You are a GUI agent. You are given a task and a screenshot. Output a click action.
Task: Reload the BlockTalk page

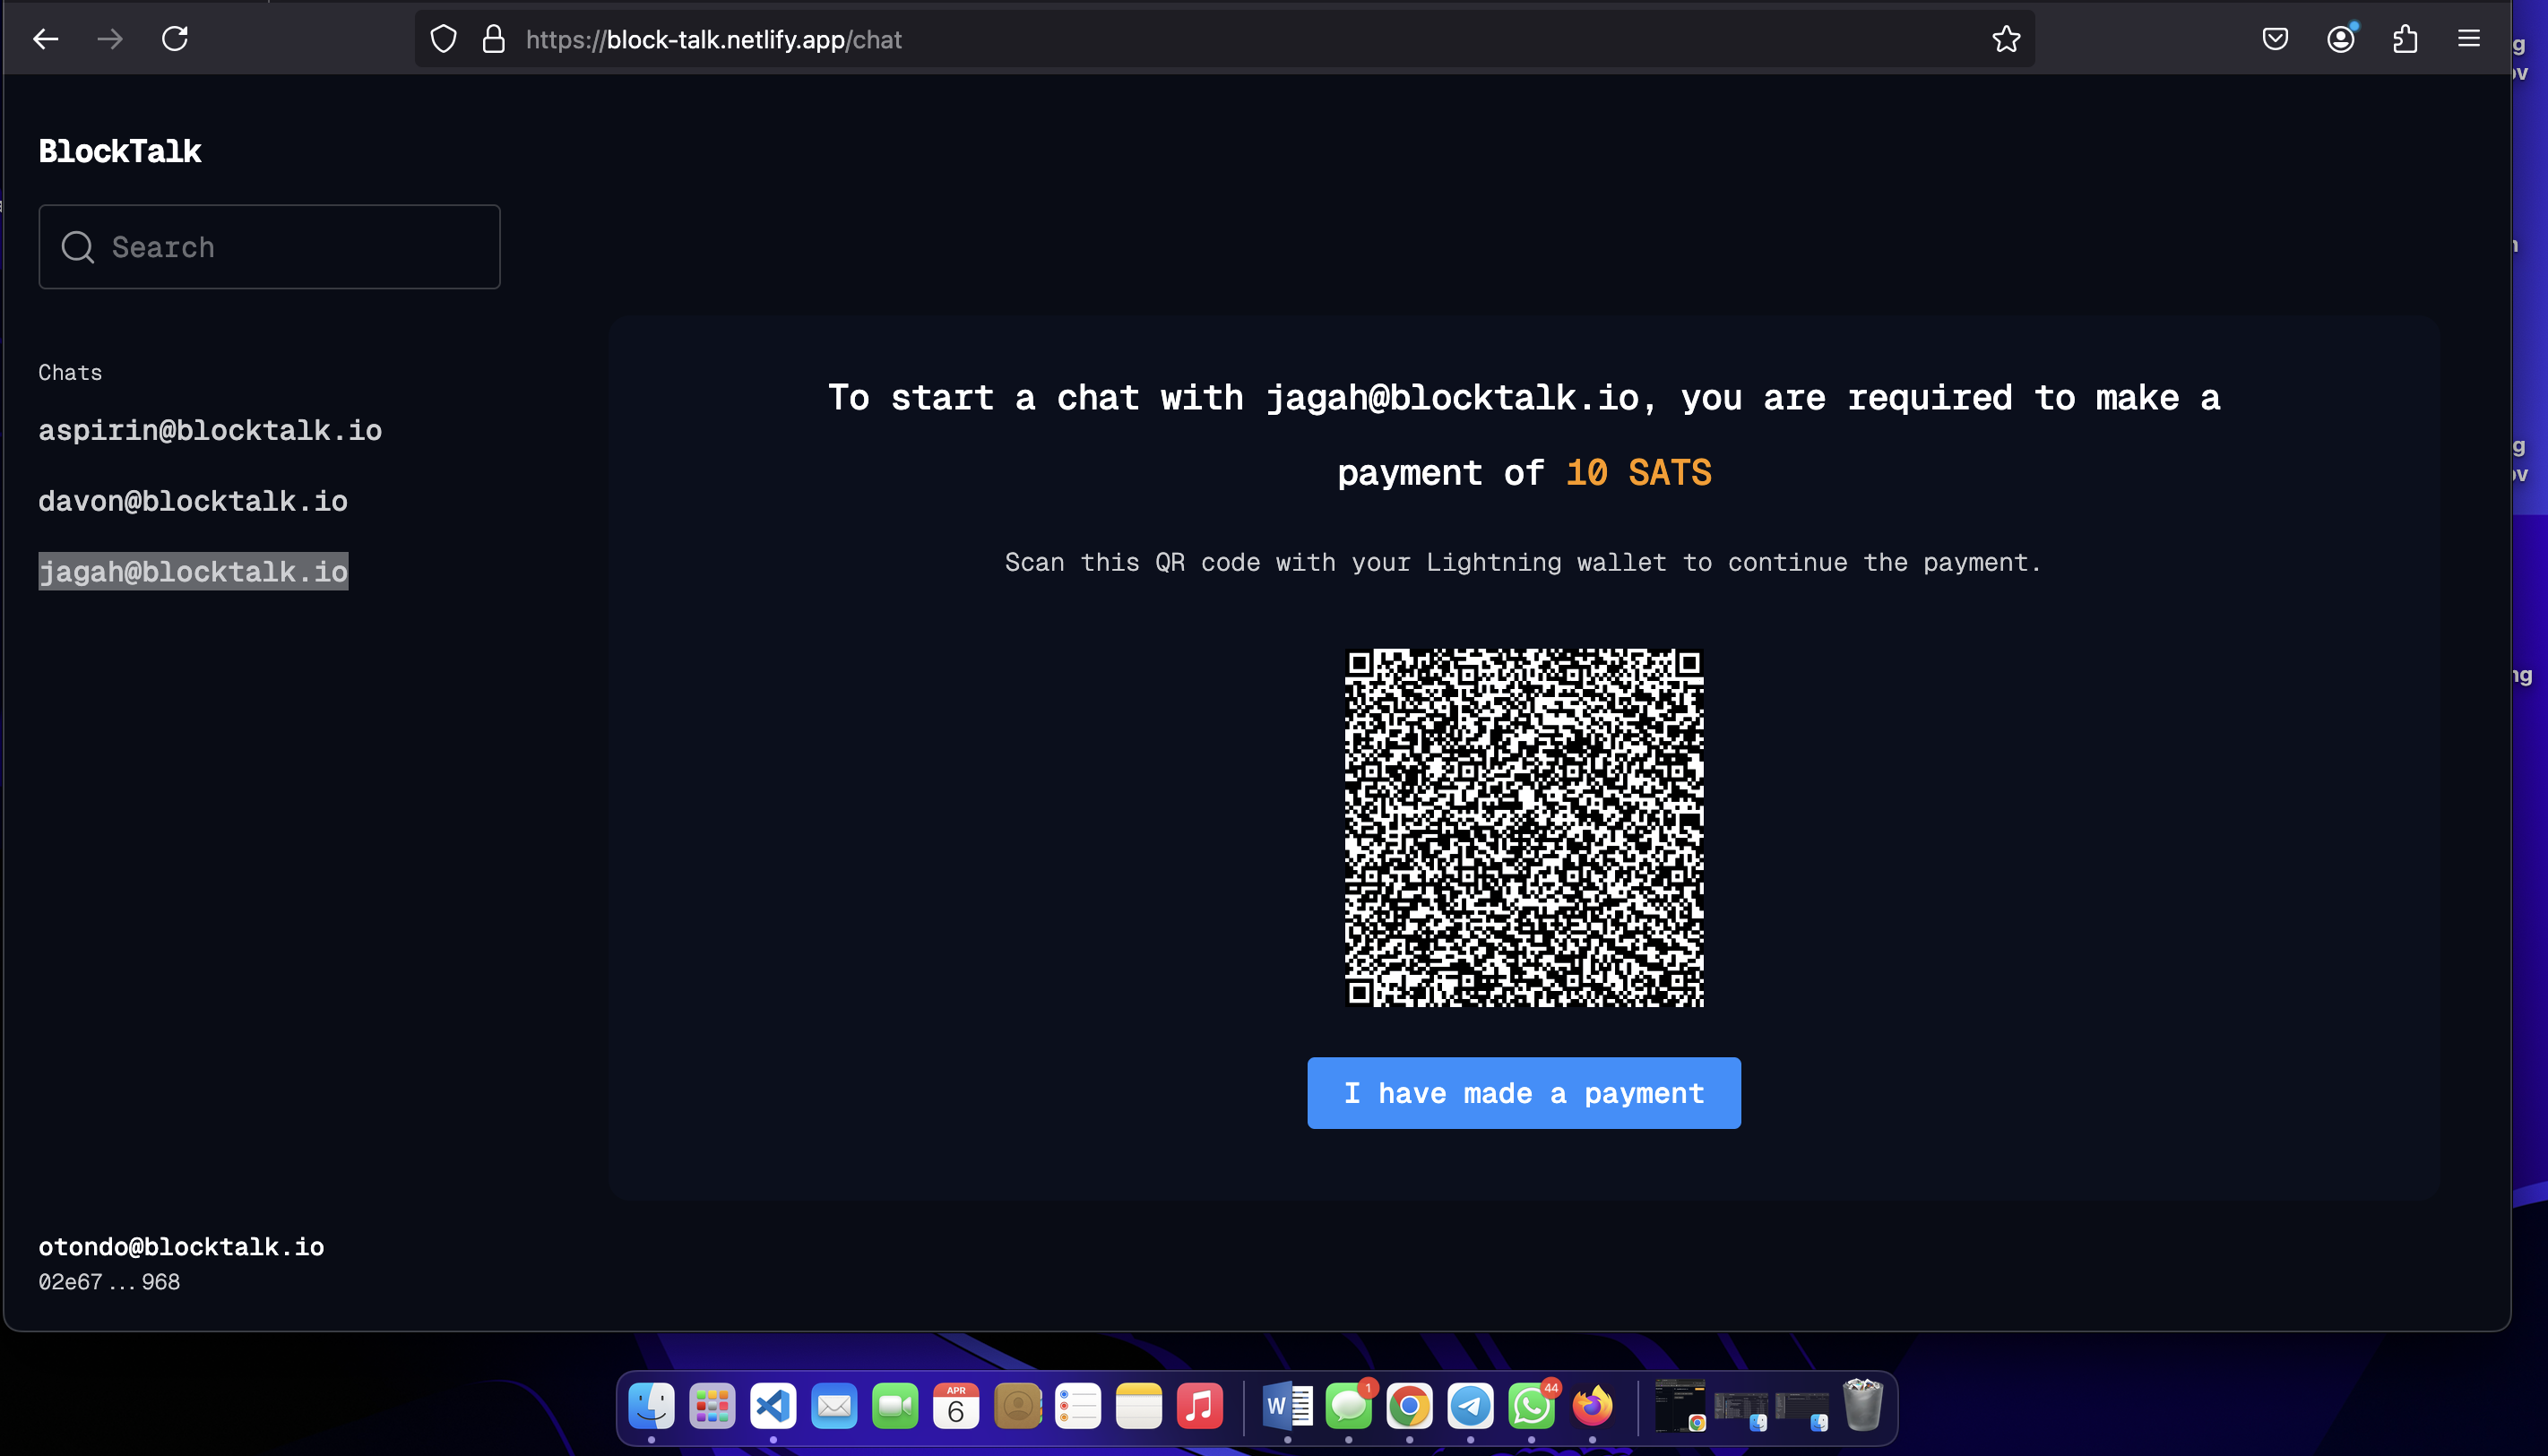(x=175, y=39)
